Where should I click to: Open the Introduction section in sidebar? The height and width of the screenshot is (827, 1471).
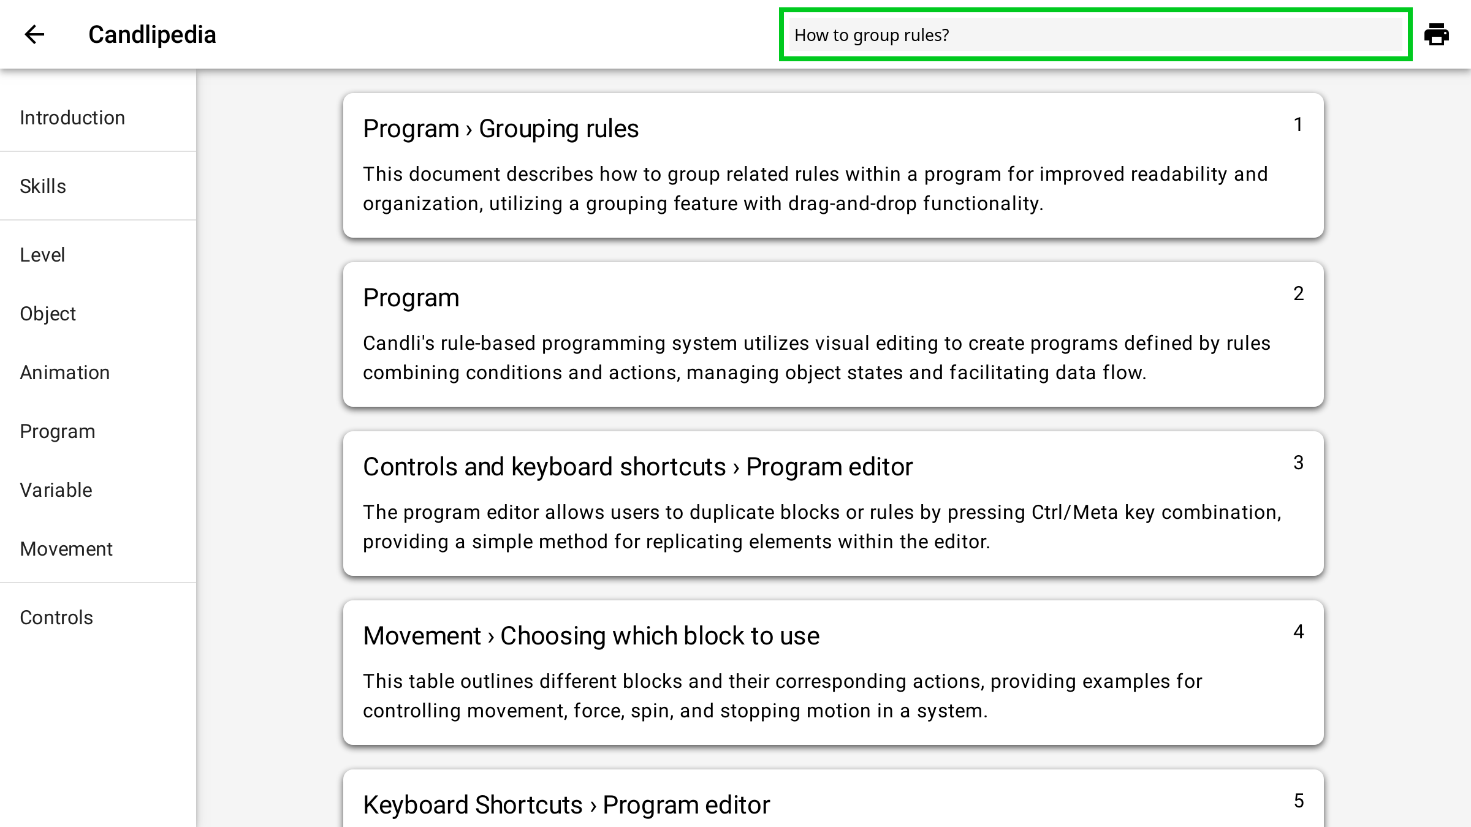(72, 118)
